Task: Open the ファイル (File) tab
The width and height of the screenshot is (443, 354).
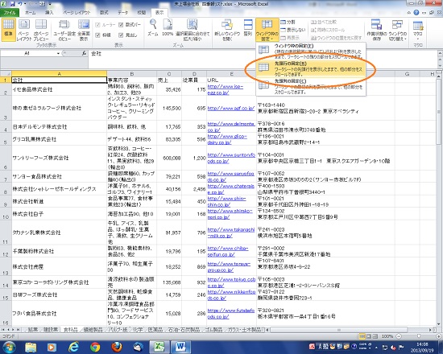Action: [x=10, y=12]
